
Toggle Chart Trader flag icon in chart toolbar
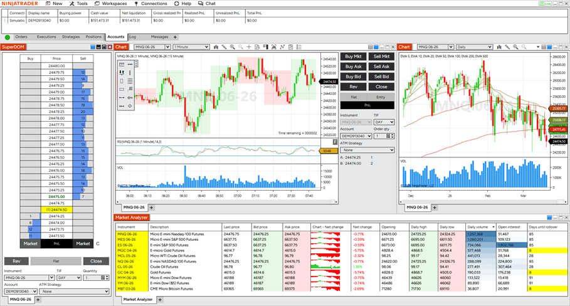point(265,47)
